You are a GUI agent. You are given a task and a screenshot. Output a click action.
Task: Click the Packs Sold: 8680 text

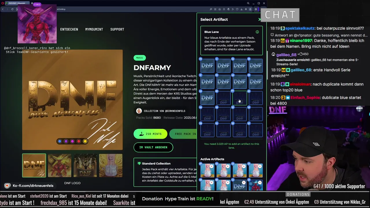149,118
